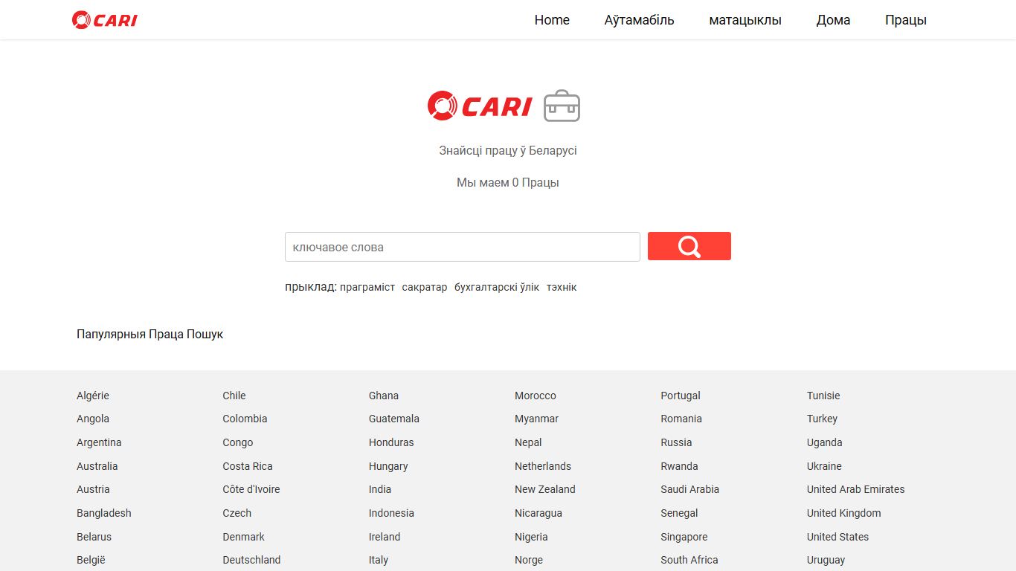Visit the Nepal link
Viewport: 1016px width, 571px height.
click(x=528, y=442)
